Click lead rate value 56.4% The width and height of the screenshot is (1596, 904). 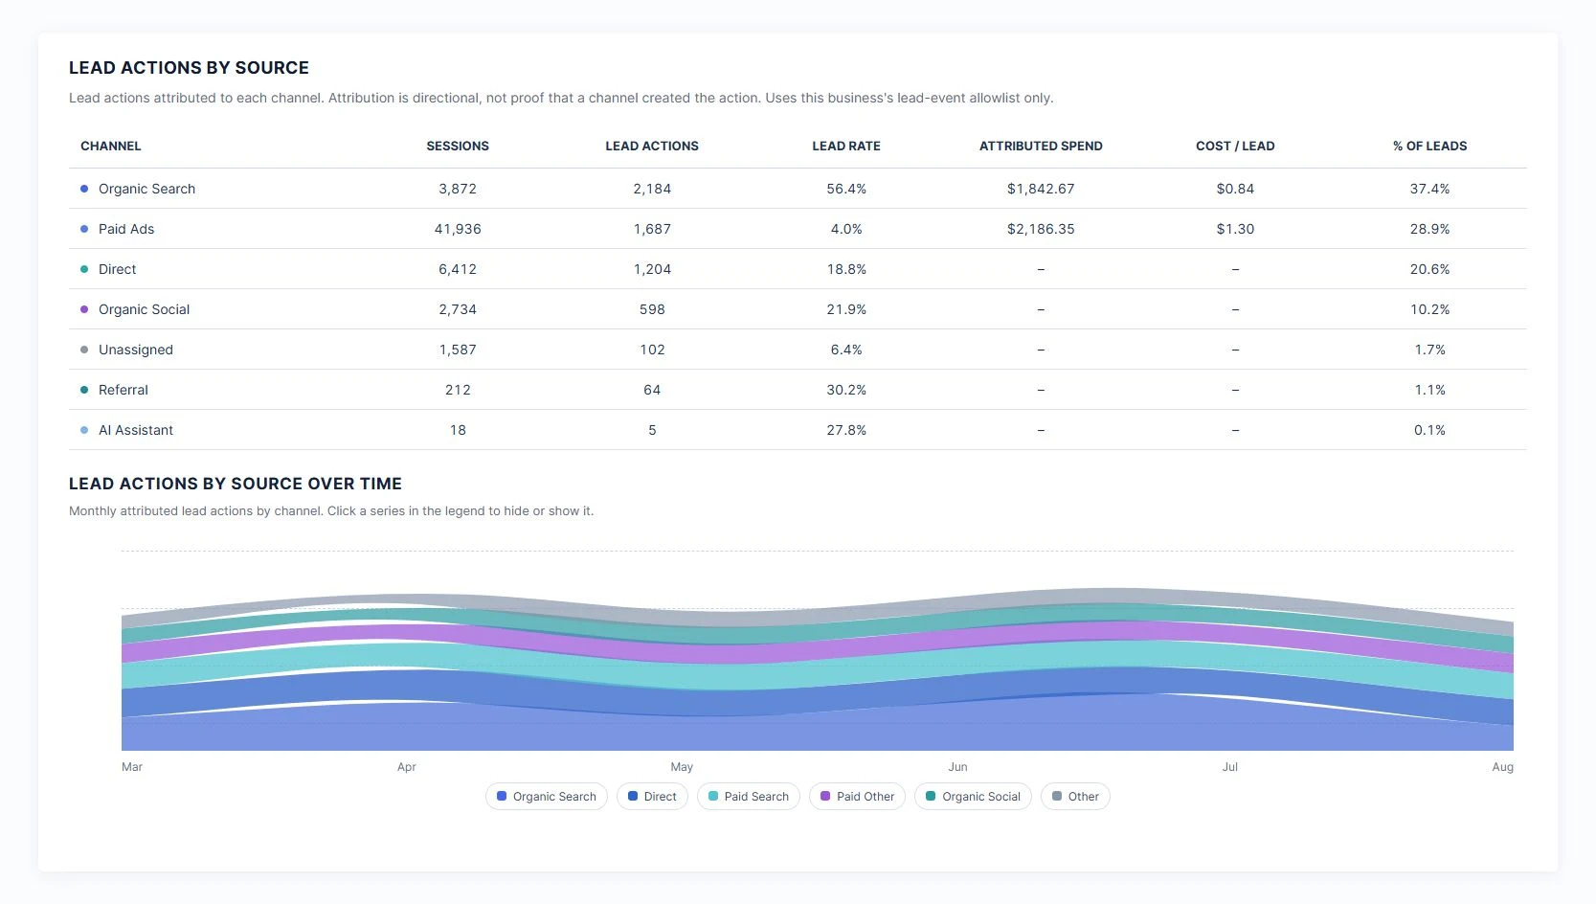pos(846,189)
